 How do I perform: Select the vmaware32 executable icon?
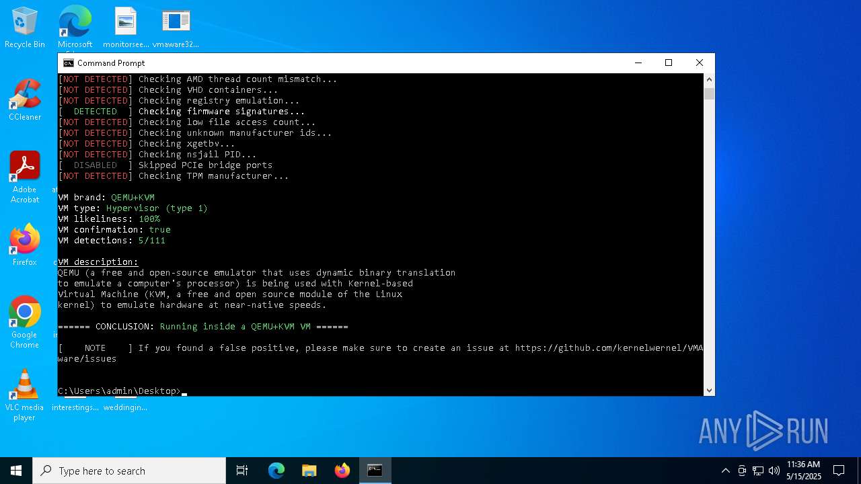click(x=176, y=28)
